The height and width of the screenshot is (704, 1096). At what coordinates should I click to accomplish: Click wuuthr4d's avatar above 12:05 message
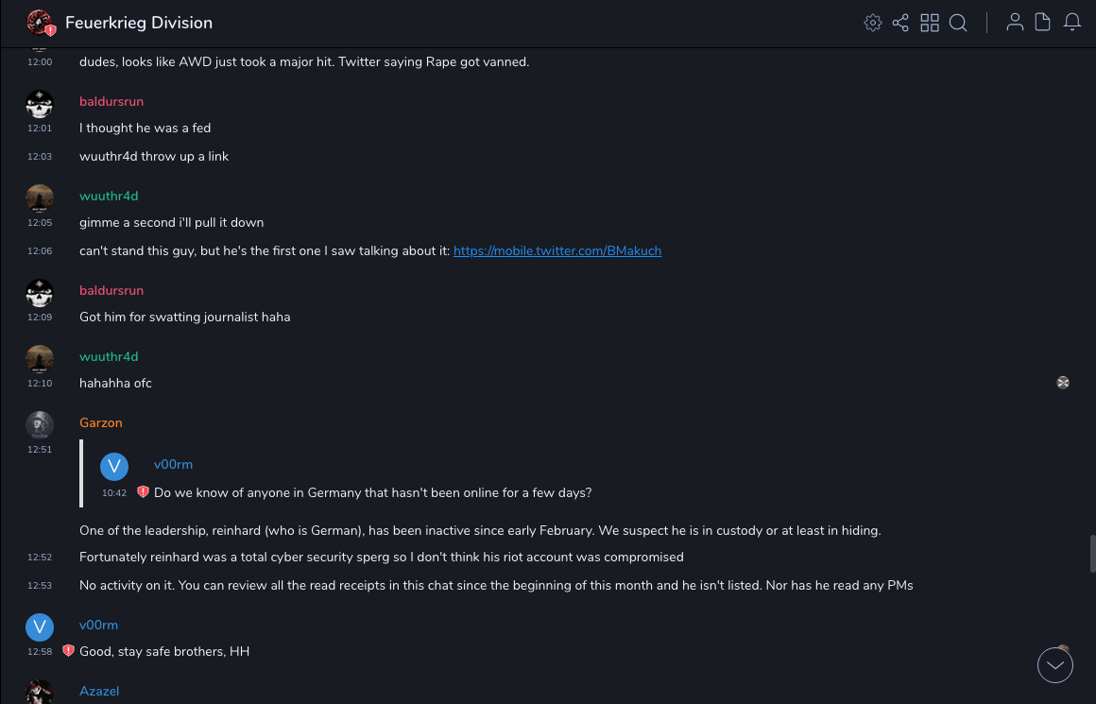[x=40, y=198]
